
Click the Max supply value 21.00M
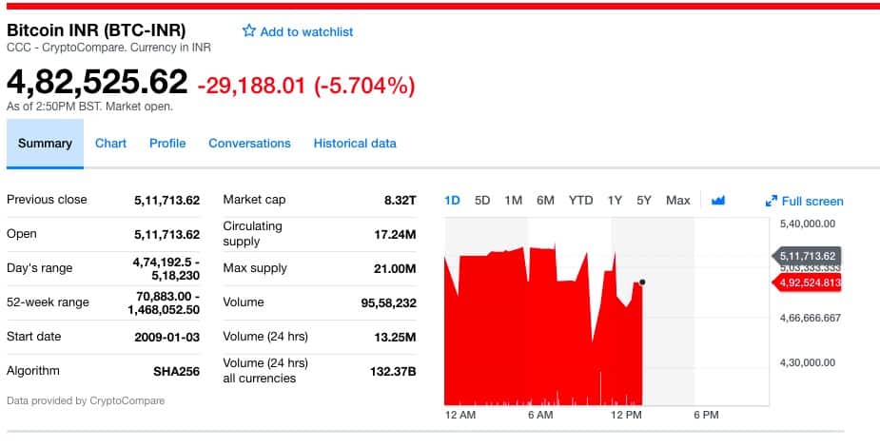point(395,269)
